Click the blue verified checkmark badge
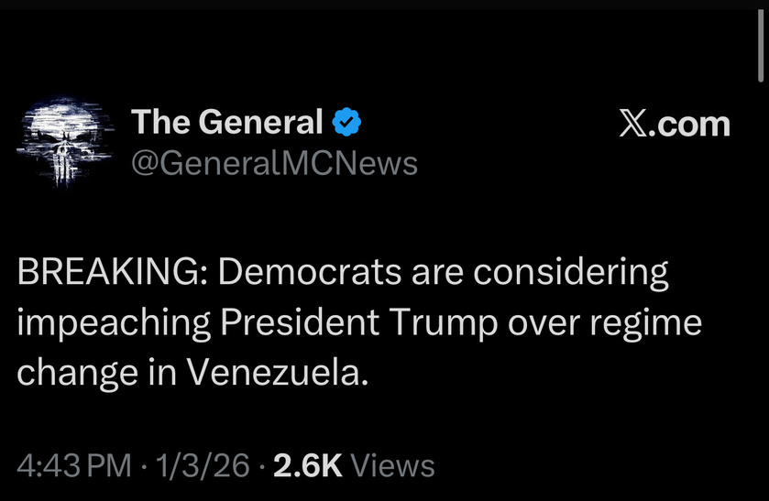769x501 pixels. tap(346, 122)
